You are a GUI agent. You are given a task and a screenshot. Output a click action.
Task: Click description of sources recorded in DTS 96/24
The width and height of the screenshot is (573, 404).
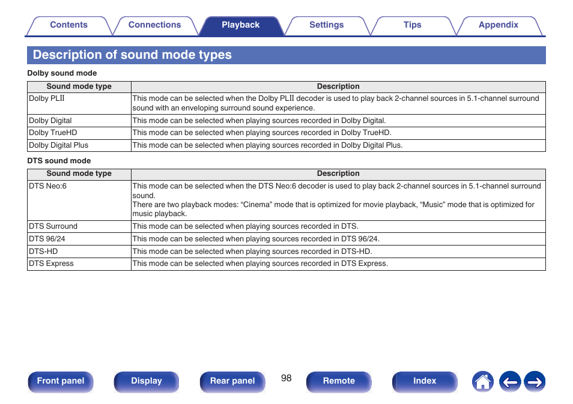(x=256, y=239)
